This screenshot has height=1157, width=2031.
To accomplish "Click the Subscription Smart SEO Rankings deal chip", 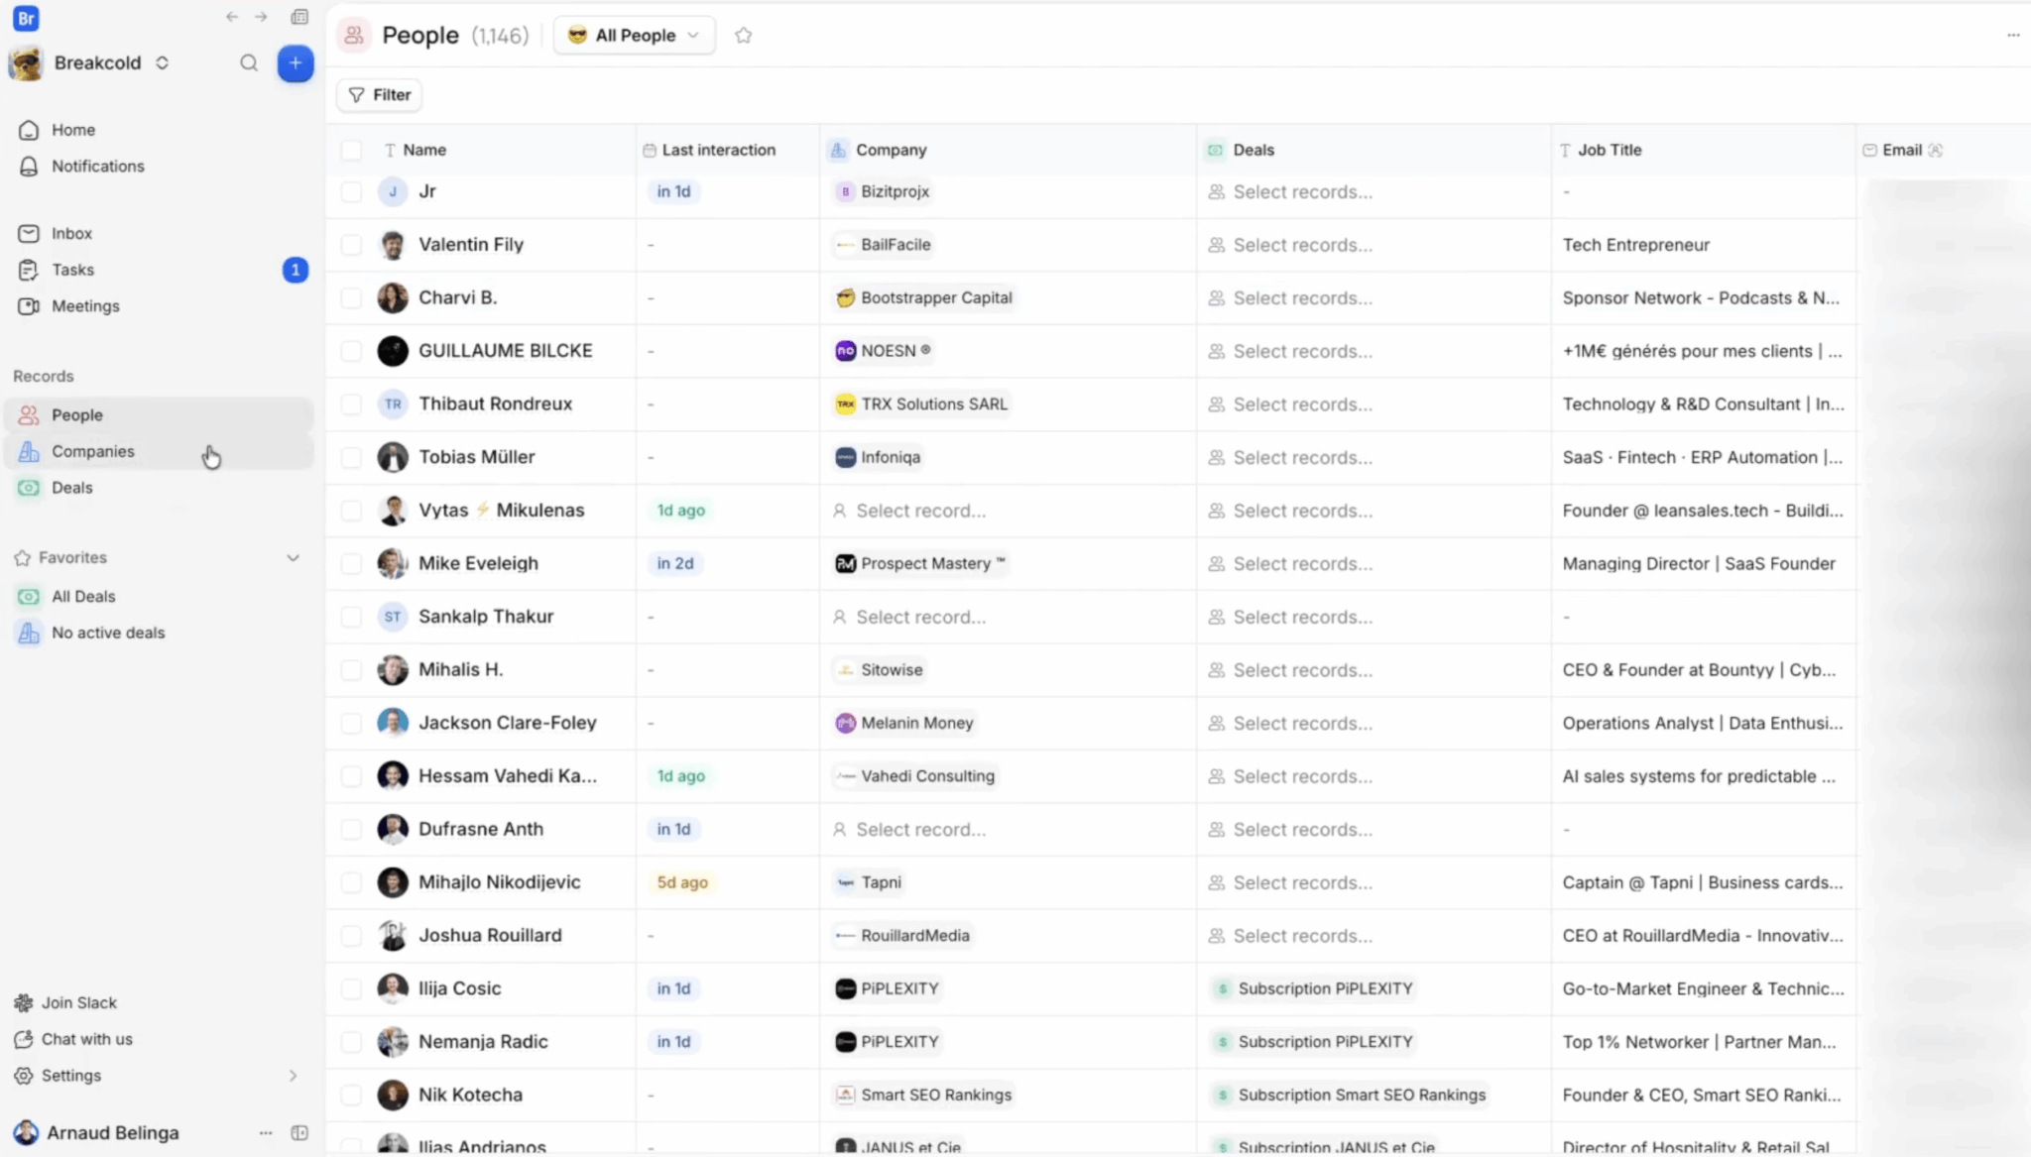I will [x=1350, y=1096].
